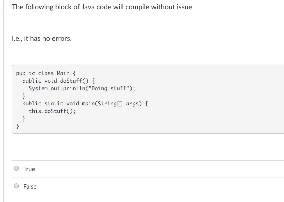The height and width of the screenshot is (202, 284).
Task: Click the word "this" in the code block
Action: click(35, 111)
